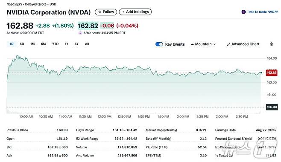Click the Open value 161.19
The image size is (281, 162).
click(62, 139)
